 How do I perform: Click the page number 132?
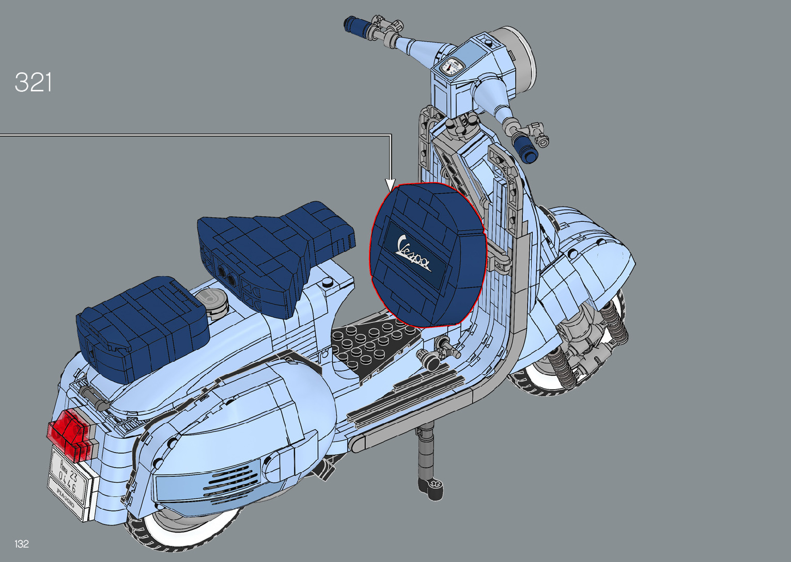click(22, 543)
